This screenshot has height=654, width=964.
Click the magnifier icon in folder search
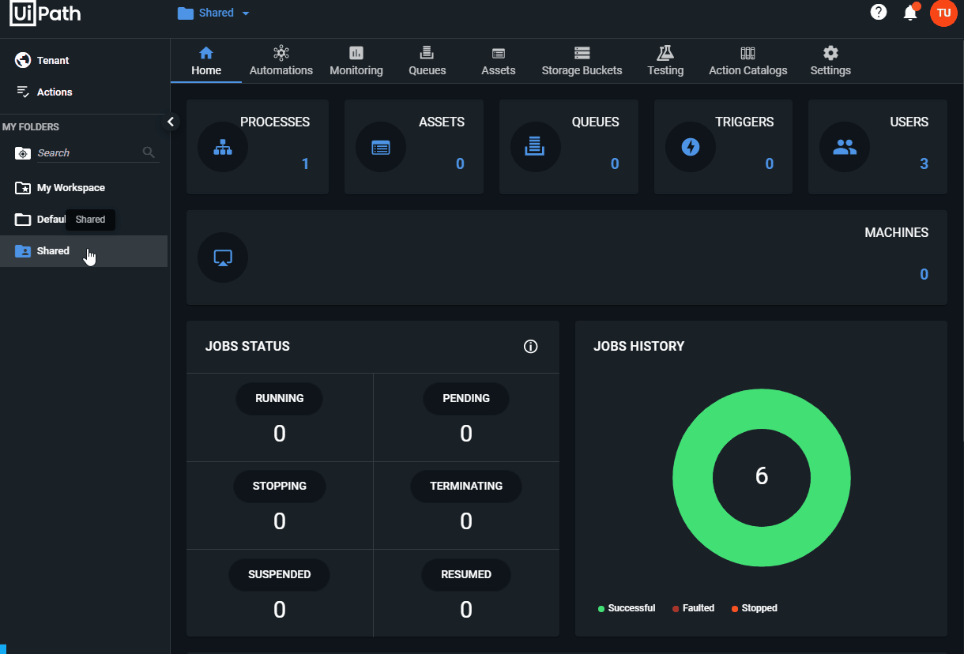(x=149, y=152)
